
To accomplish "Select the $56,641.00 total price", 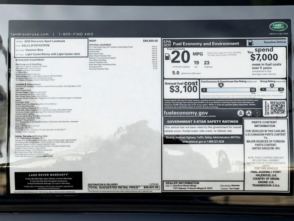I will click(151, 187).
